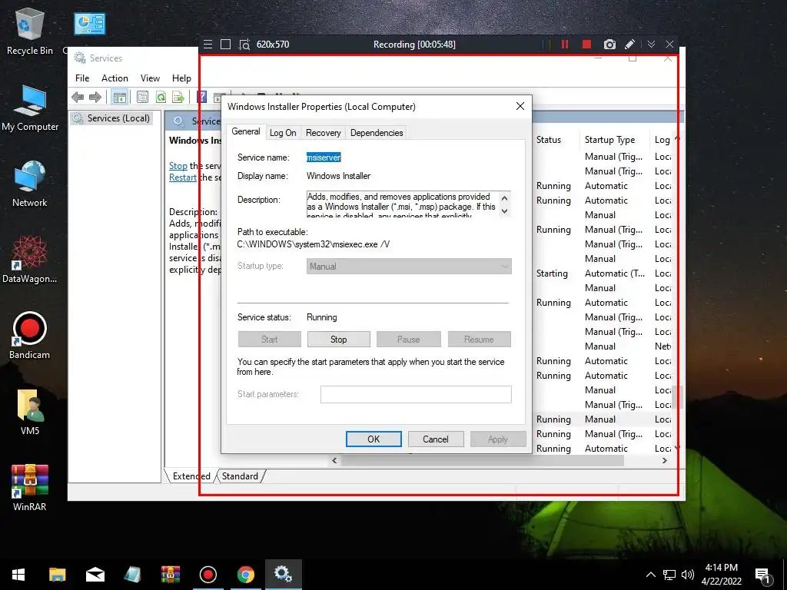
Task: Open Chrome from the taskbar
Action: click(x=245, y=575)
